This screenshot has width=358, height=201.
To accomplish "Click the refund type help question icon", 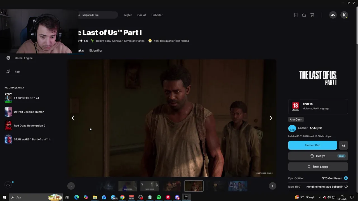I will tap(346, 186).
